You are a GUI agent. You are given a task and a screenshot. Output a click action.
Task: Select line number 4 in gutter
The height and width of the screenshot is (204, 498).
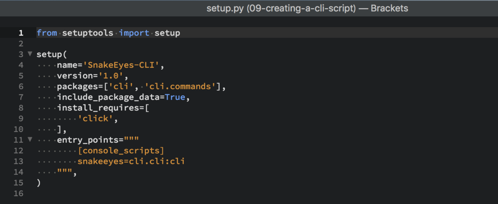(x=20, y=65)
